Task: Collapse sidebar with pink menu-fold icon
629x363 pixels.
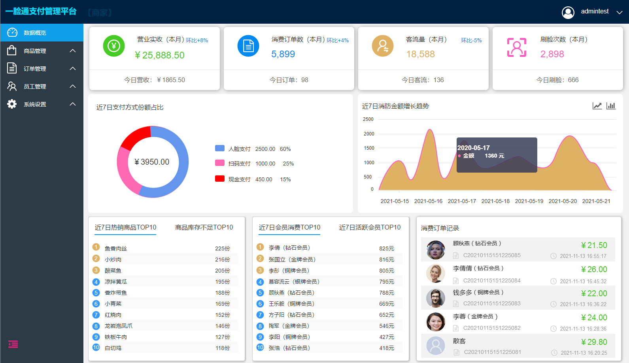Action: pos(13,344)
